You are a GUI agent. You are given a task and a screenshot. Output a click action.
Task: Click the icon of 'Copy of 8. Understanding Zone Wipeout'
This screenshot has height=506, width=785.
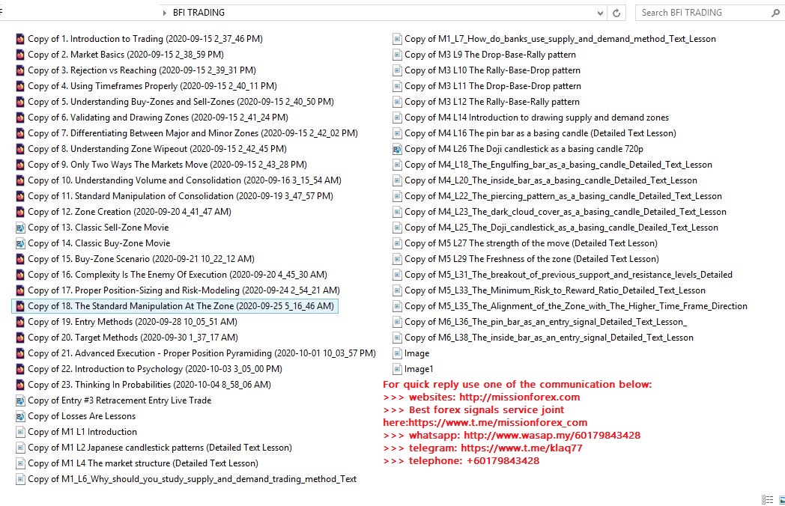click(x=20, y=149)
